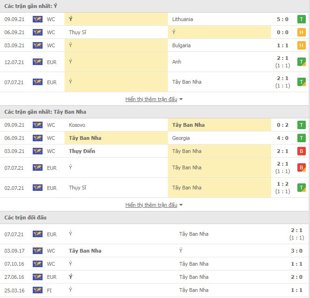The height and width of the screenshot is (298, 310).
Task: Open the Thụy Điển team link
Action: (82, 151)
